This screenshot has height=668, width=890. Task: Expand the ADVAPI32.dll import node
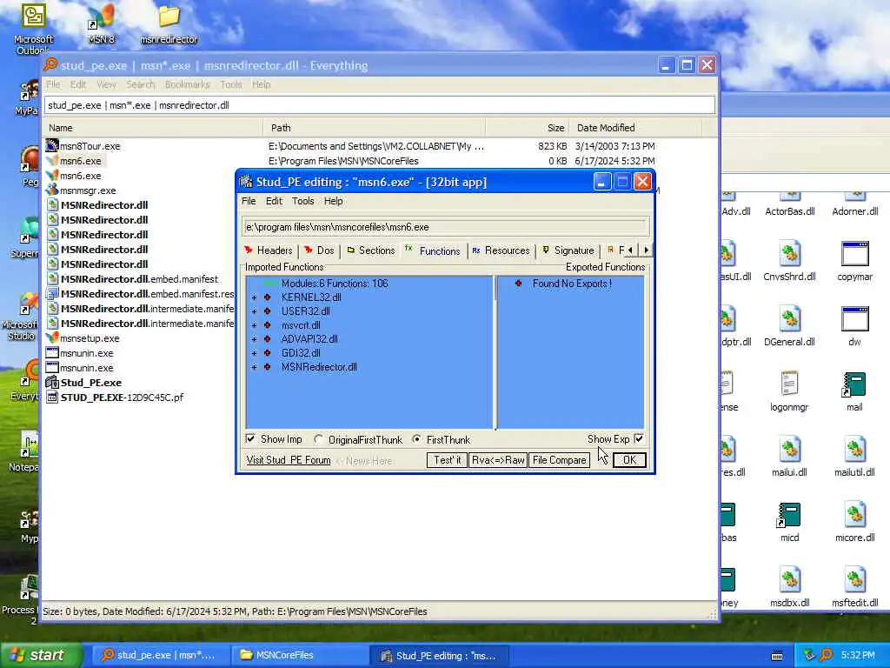tap(255, 339)
